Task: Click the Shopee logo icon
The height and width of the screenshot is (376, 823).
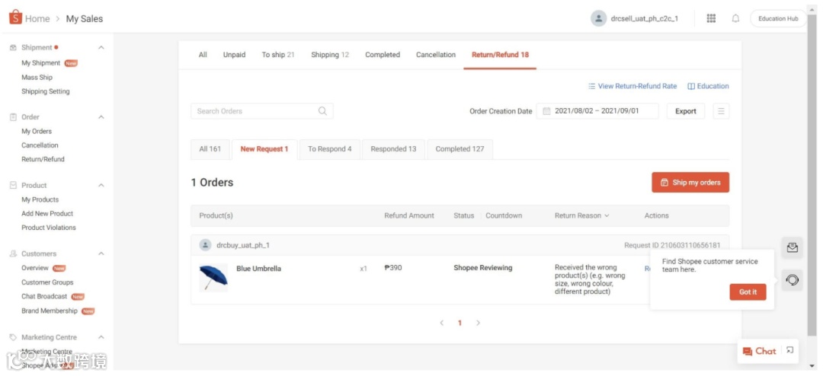Action: coord(15,18)
